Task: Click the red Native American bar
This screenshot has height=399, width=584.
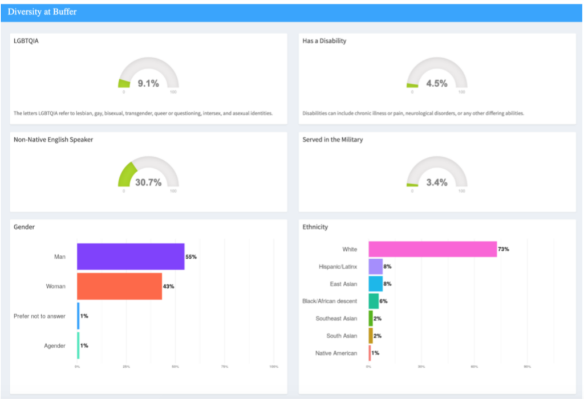Action: tap(370, 353)
